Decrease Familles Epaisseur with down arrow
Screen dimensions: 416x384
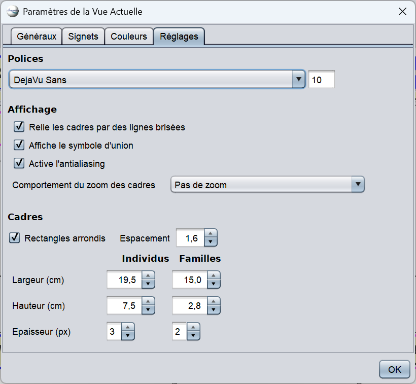[194, 336]
